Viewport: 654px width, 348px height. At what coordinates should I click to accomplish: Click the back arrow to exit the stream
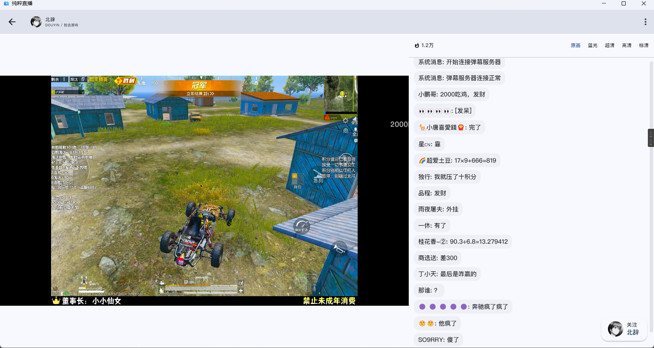point(12,22)
